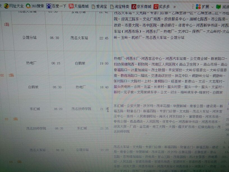Open the dropdown arrow beside 扩展

tap(212, 7)
